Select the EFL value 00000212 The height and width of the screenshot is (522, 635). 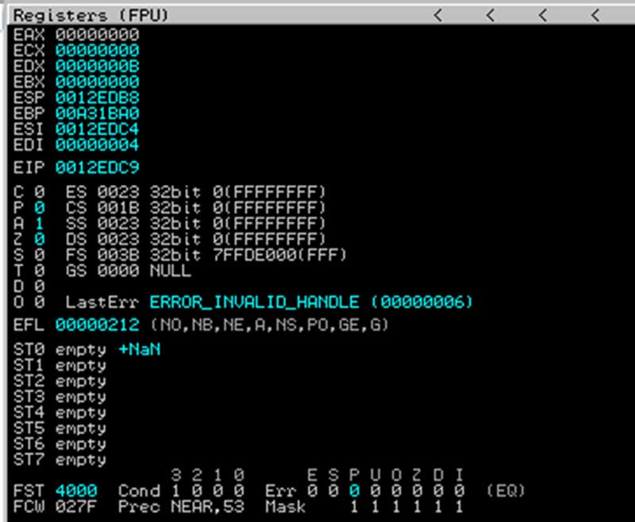97,324
